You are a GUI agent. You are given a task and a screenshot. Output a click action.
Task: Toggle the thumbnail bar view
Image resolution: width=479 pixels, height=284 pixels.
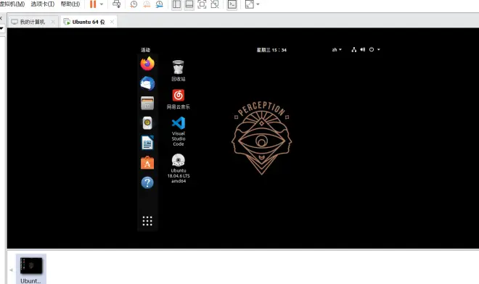[x=189, y=4]
